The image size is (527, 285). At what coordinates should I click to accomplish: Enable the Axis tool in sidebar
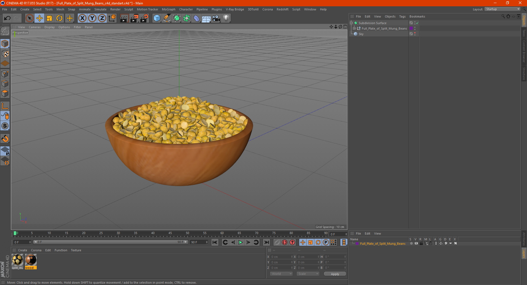[5, 106]
